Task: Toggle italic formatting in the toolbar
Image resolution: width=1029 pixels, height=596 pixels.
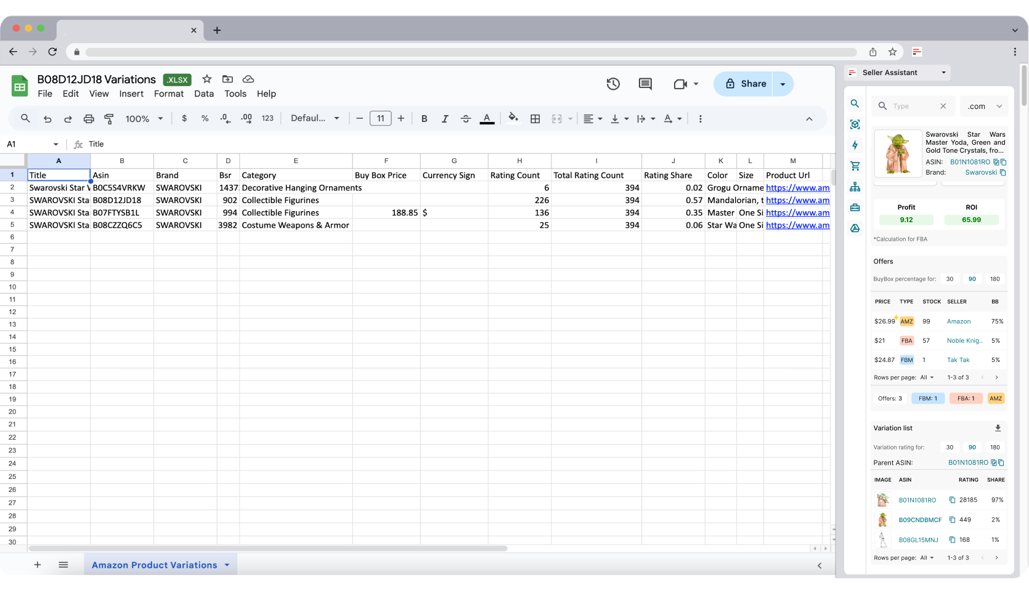Action: click(445, 118)
